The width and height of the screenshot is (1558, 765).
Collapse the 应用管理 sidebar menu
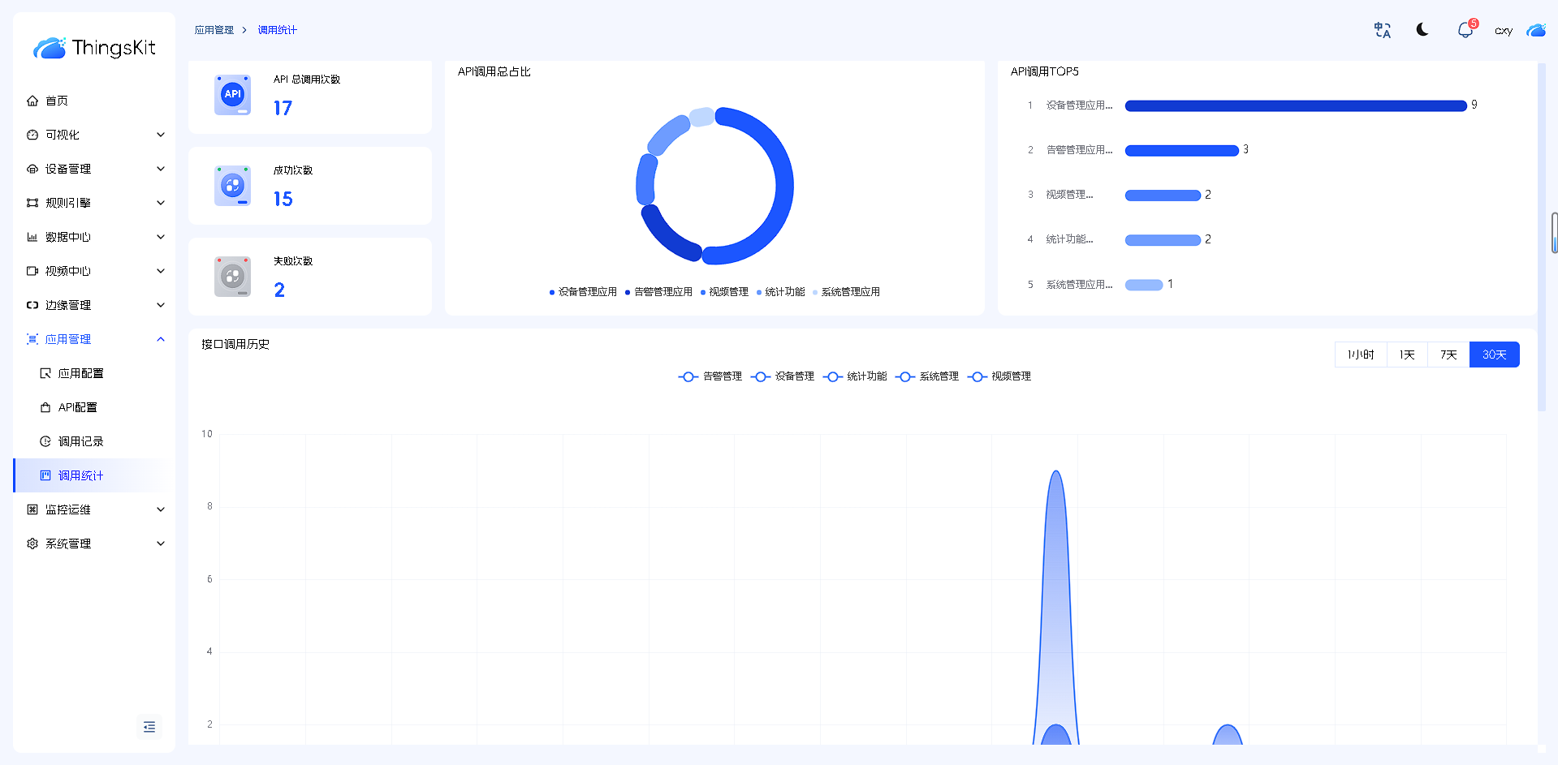click(x=94, y=339)
